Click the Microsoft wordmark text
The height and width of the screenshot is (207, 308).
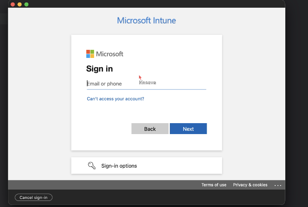click(x=109, y=54)
